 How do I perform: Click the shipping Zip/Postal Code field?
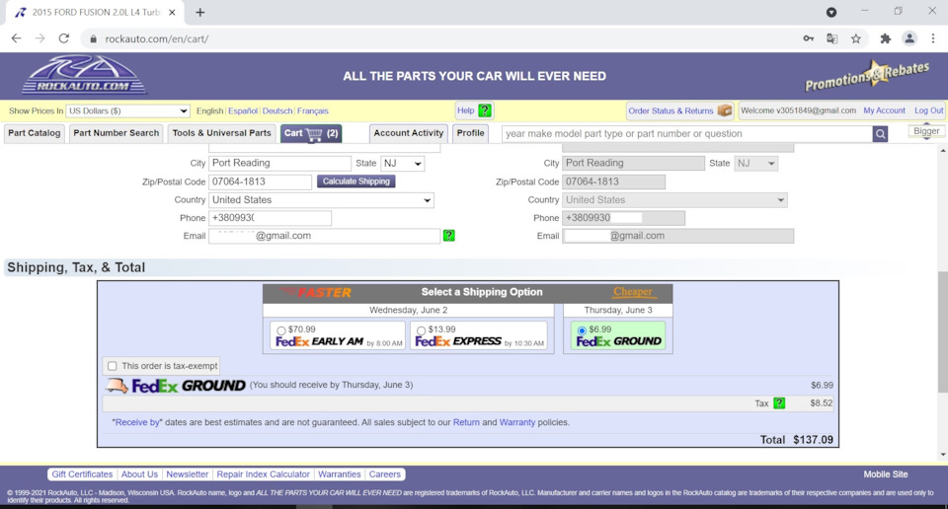[260, 182]
